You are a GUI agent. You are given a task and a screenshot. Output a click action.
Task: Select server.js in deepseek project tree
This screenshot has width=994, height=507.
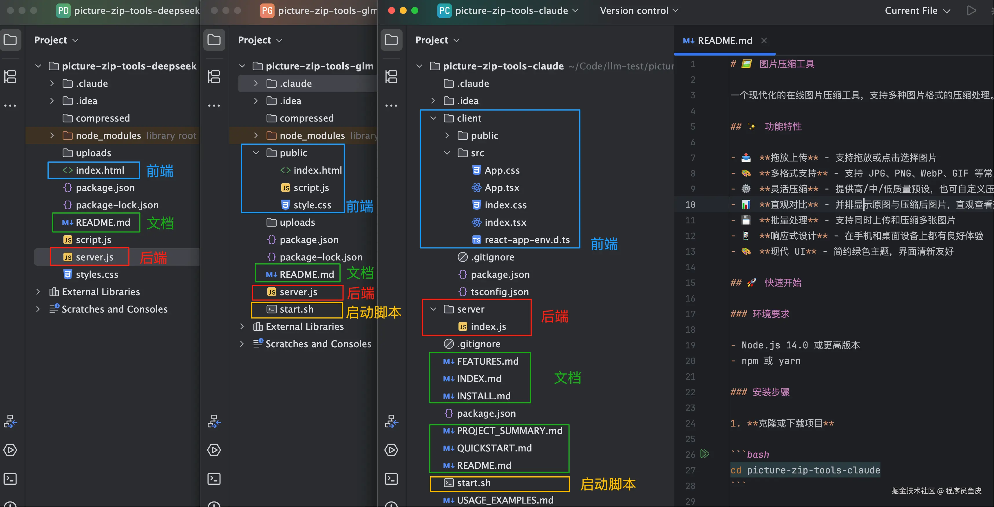click(94, 257)
